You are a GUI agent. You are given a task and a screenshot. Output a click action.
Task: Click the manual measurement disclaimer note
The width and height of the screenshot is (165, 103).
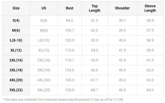pyautogui.click(x=63, y=100)
